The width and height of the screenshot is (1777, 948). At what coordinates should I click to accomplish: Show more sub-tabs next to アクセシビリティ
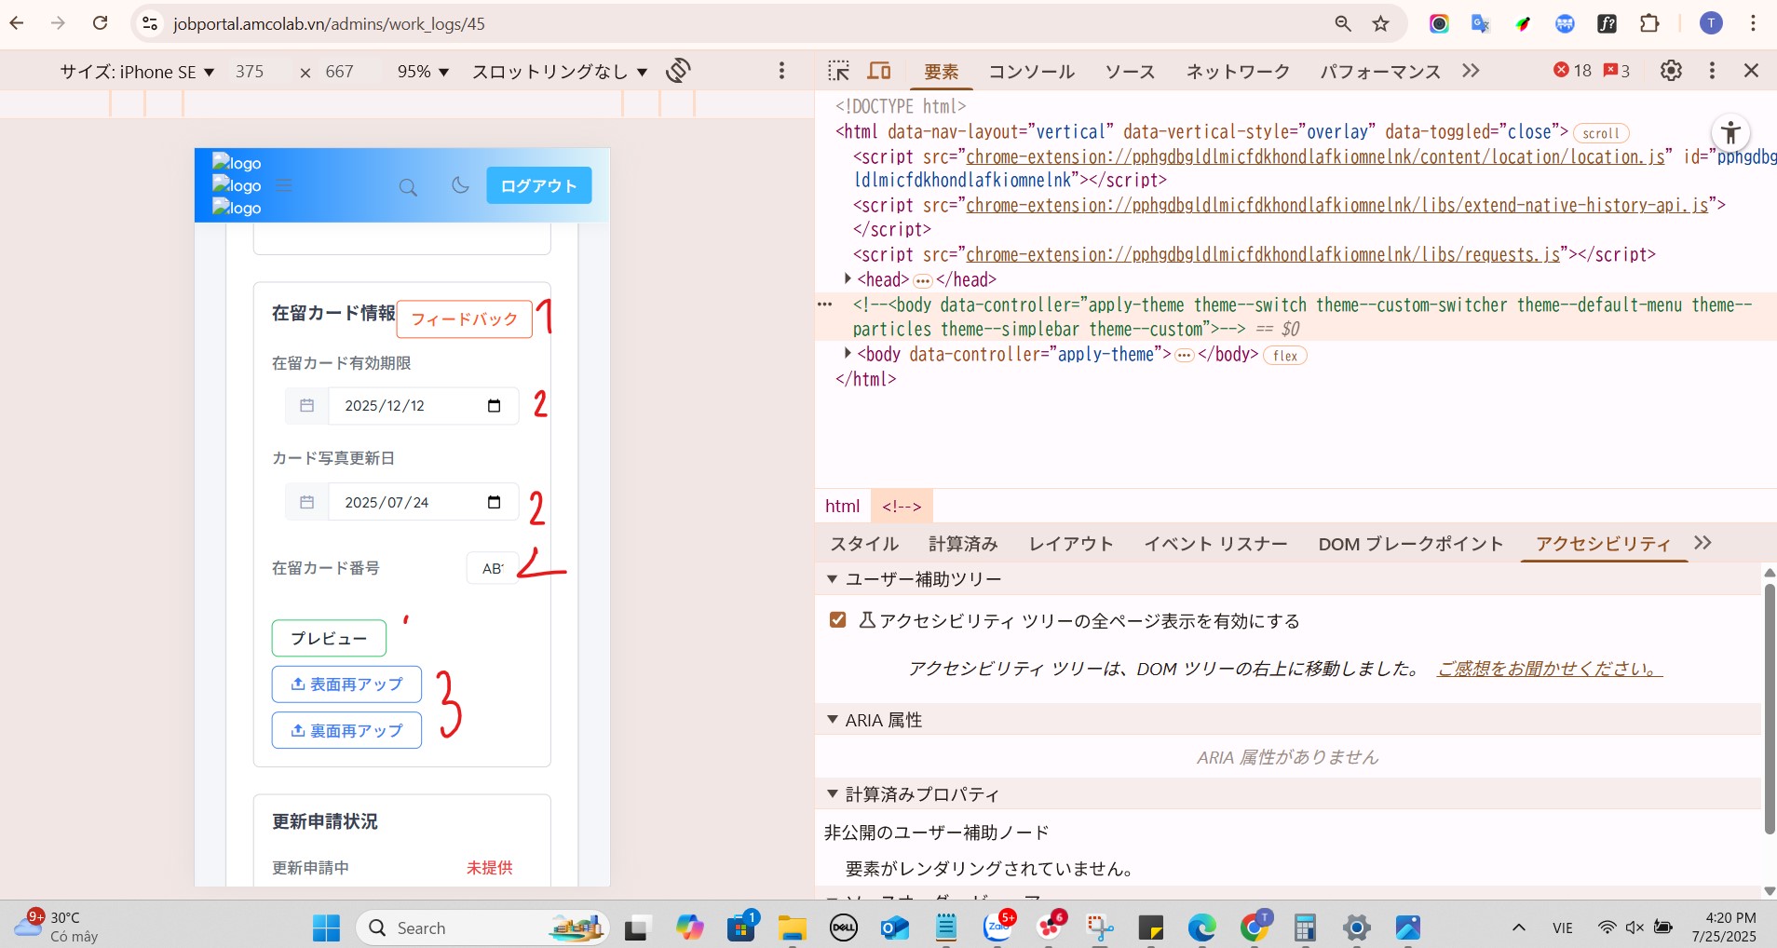click(x=1702, y=543)
